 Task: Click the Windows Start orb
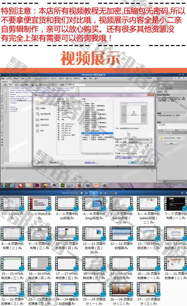coord(4,186)
